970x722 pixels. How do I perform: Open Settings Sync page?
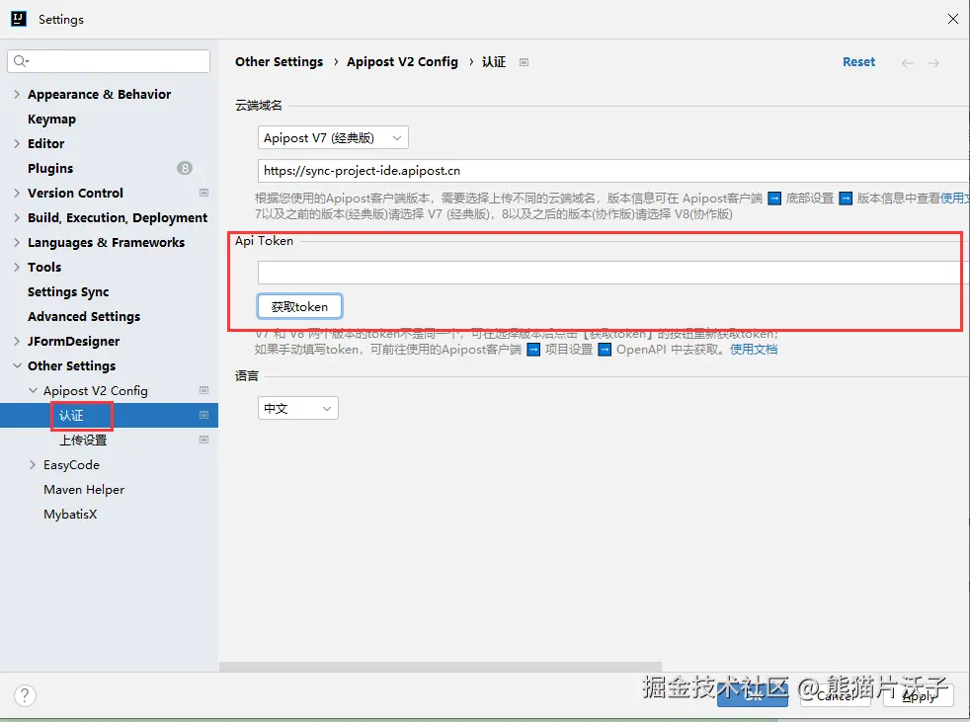tap(68, 292)
